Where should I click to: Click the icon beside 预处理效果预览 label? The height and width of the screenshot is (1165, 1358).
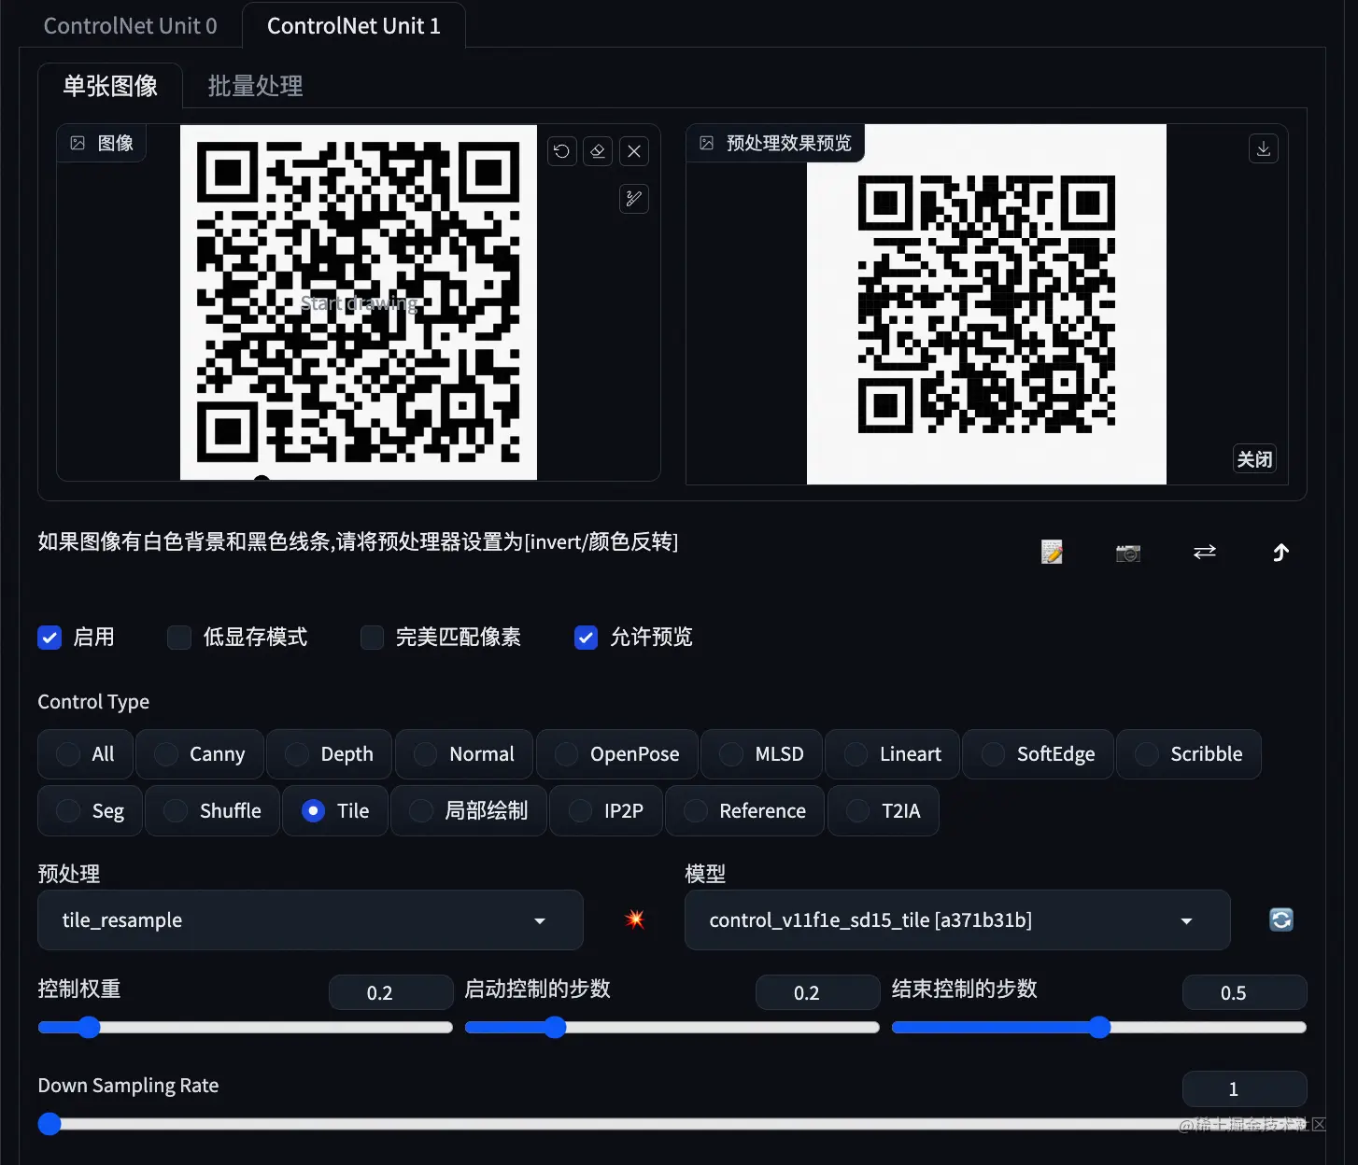pyautogui.click(x=707, y=143)
